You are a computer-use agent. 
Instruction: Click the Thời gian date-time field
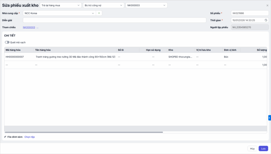point(250,20)
